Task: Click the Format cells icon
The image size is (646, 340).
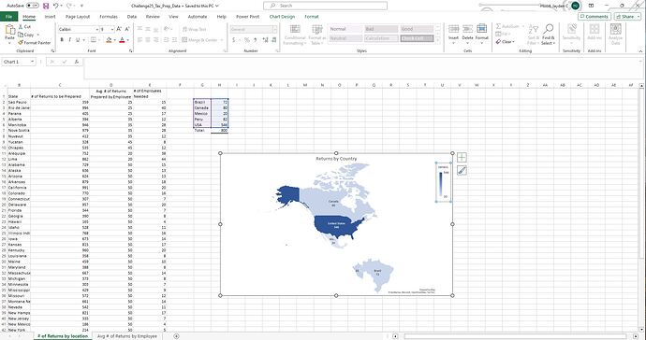Action: (481, 29)
